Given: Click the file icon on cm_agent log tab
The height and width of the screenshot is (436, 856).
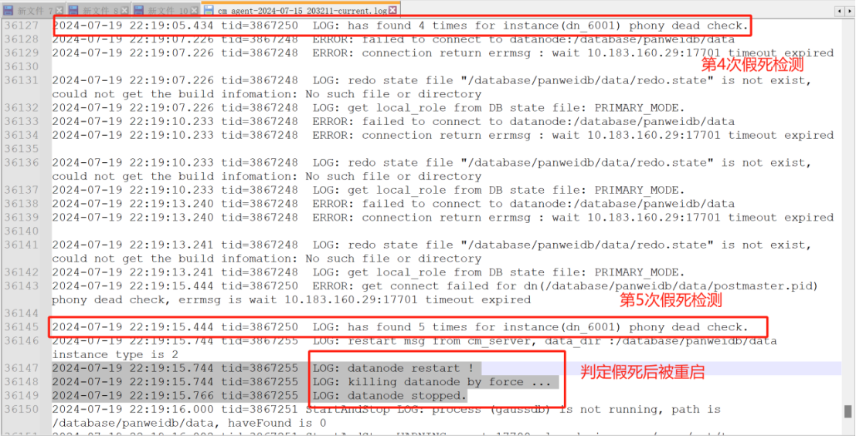Looking at the screenshot, I should (209, 10).
